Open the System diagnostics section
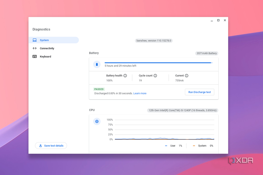263x175 pixels. 54,40
